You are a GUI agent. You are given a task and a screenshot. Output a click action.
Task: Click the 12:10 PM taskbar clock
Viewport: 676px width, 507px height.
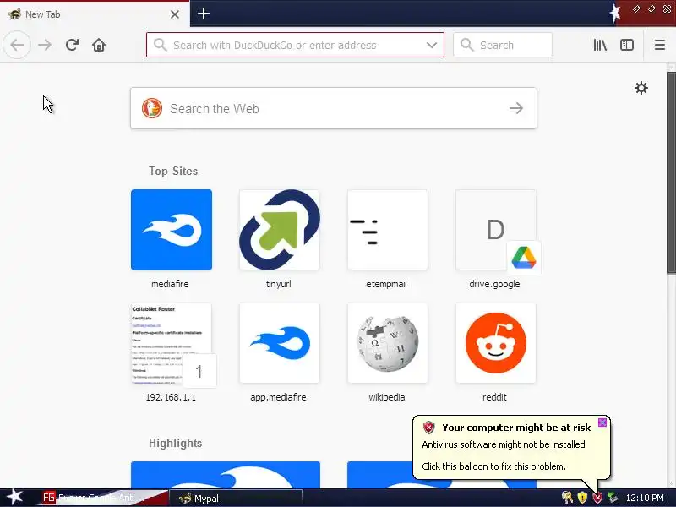(645, 498)
